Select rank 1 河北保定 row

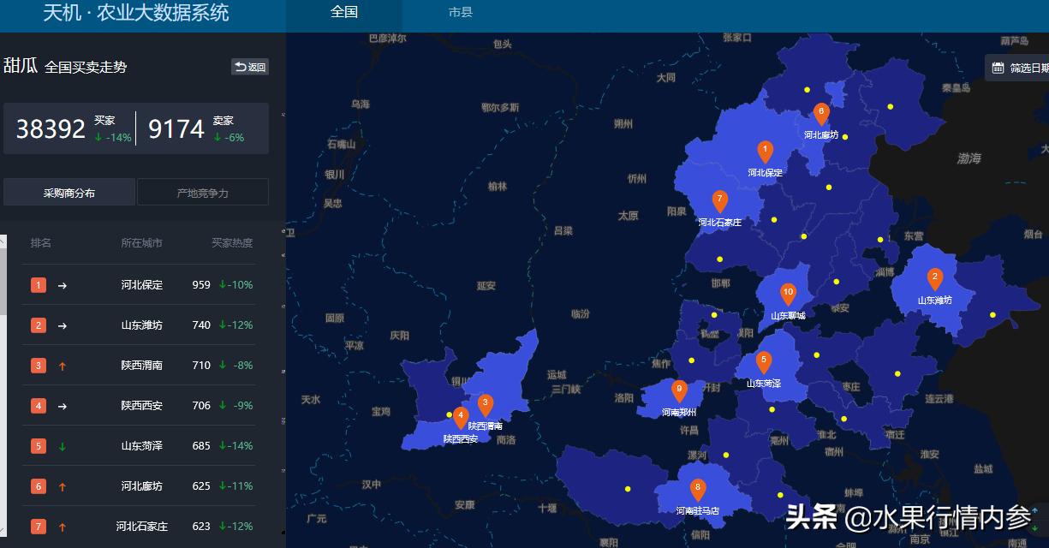(x=142, y=285)
